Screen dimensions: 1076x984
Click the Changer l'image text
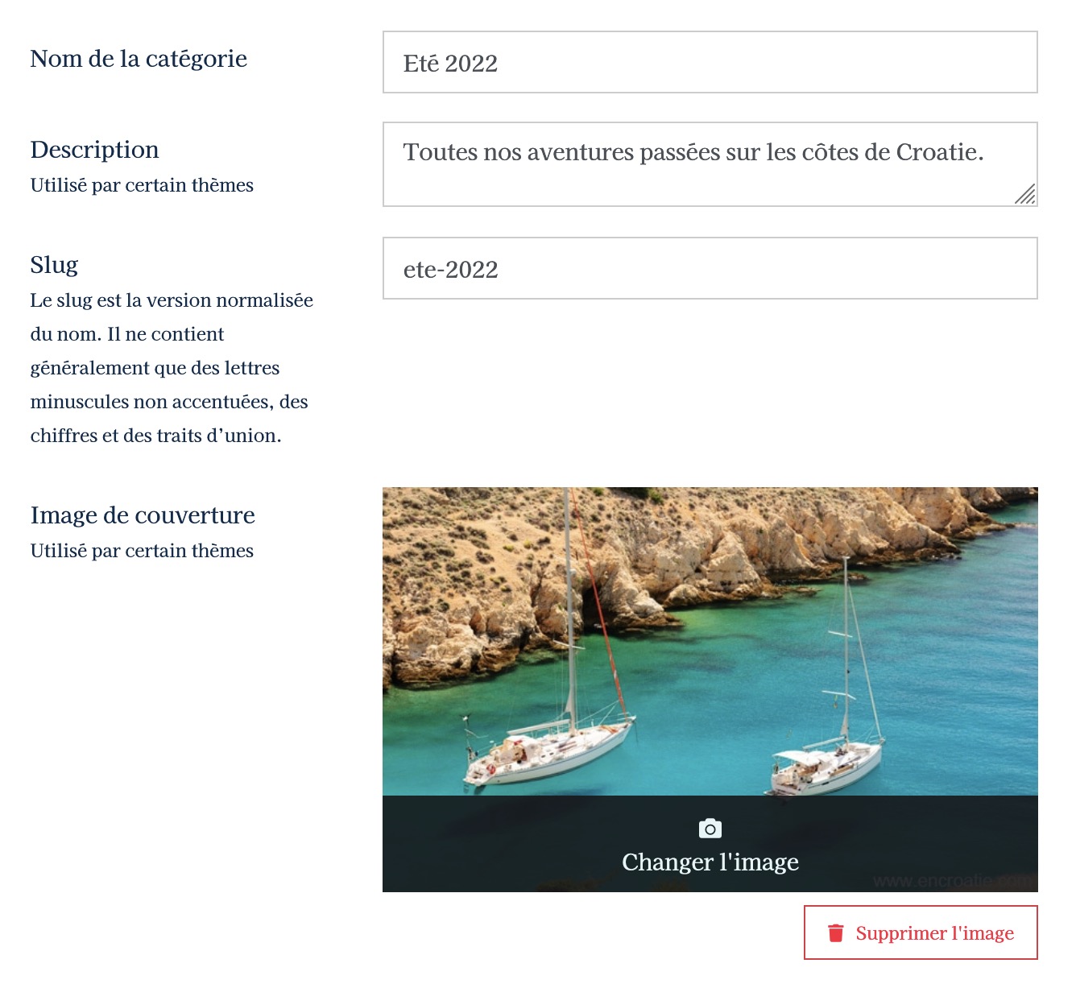(710, 862)
